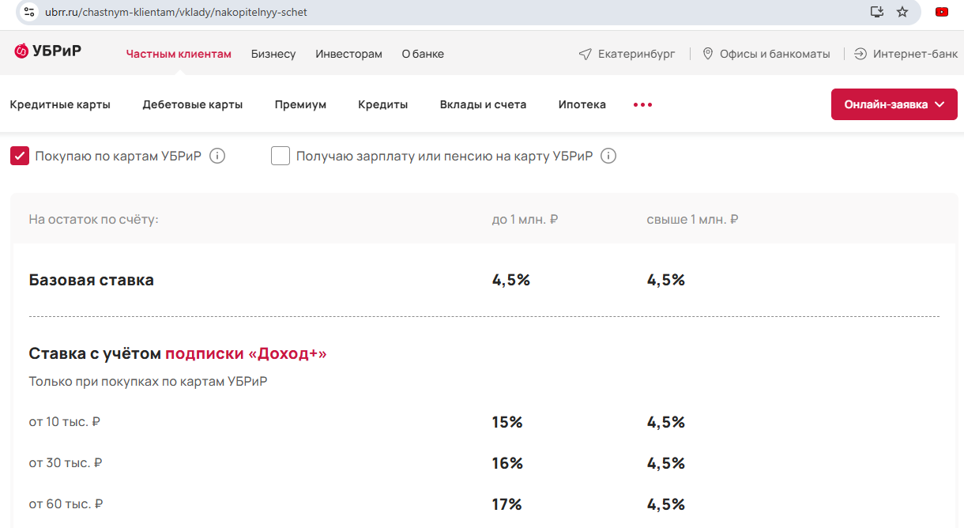Show info tooltip for salary or pension option
The image size is (964, 528).
(608, 156)
